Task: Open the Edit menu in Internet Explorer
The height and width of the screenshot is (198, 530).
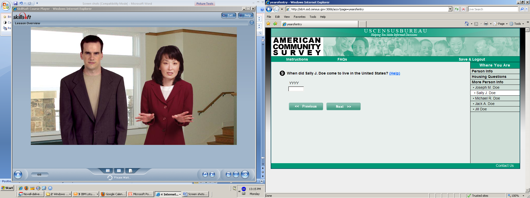Action: 277,17
